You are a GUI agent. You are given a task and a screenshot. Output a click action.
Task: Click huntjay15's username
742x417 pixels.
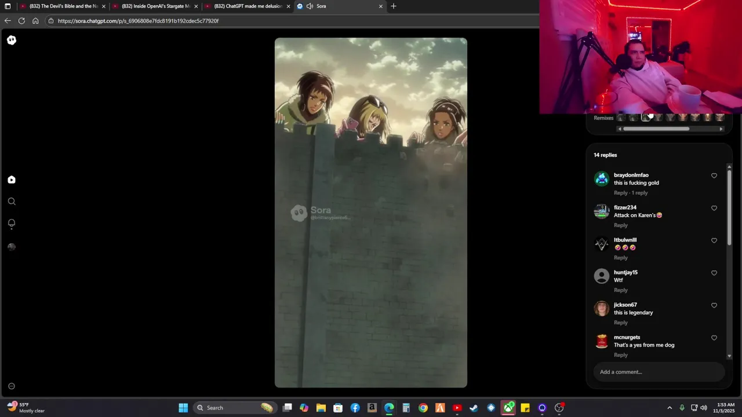coord(625,272)
